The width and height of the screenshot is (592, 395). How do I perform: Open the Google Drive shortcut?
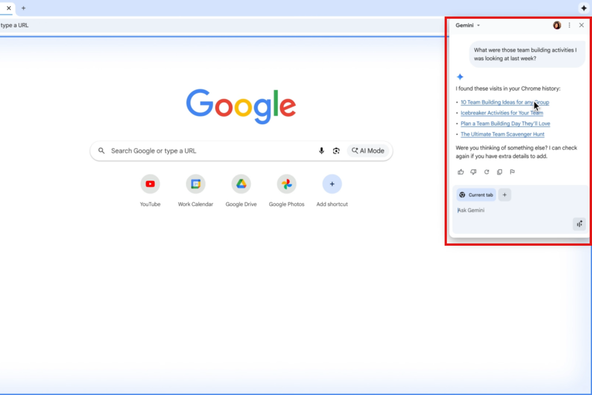click(241, 184)
